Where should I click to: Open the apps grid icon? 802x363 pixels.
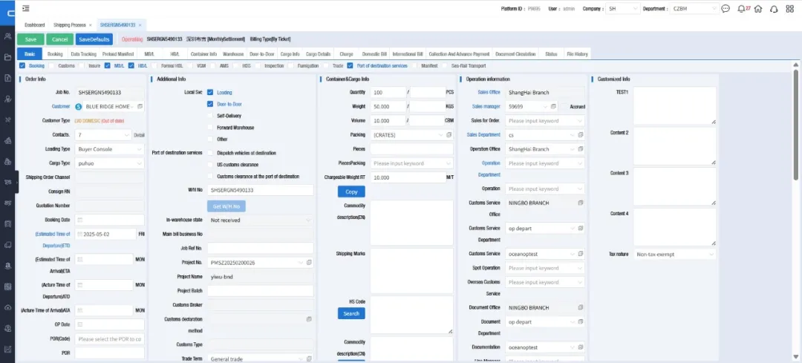pyautogui.click(x=789, y=8)
